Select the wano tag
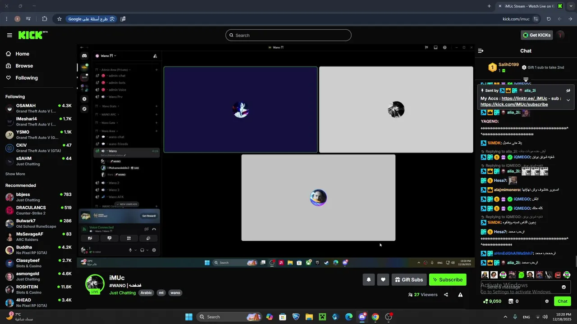The width and height of the screenshot is (577, 324). pos(175,293)
